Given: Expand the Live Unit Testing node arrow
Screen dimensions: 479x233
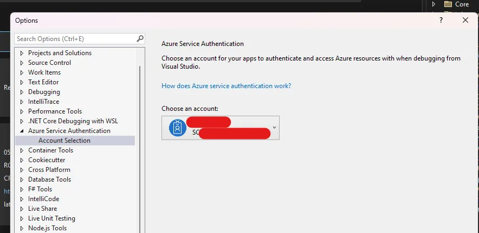Looking at the screenshot, I should pyautogui.click(x=22, y=218).
